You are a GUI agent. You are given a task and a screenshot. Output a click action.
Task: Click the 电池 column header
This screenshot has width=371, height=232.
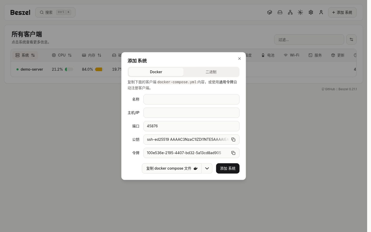point(268,55)
